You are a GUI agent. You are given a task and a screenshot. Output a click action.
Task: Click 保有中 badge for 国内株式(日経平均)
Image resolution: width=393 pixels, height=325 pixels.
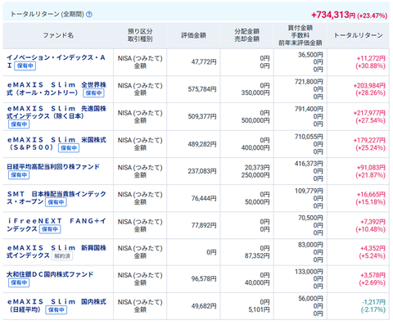[x=56, y=309]
